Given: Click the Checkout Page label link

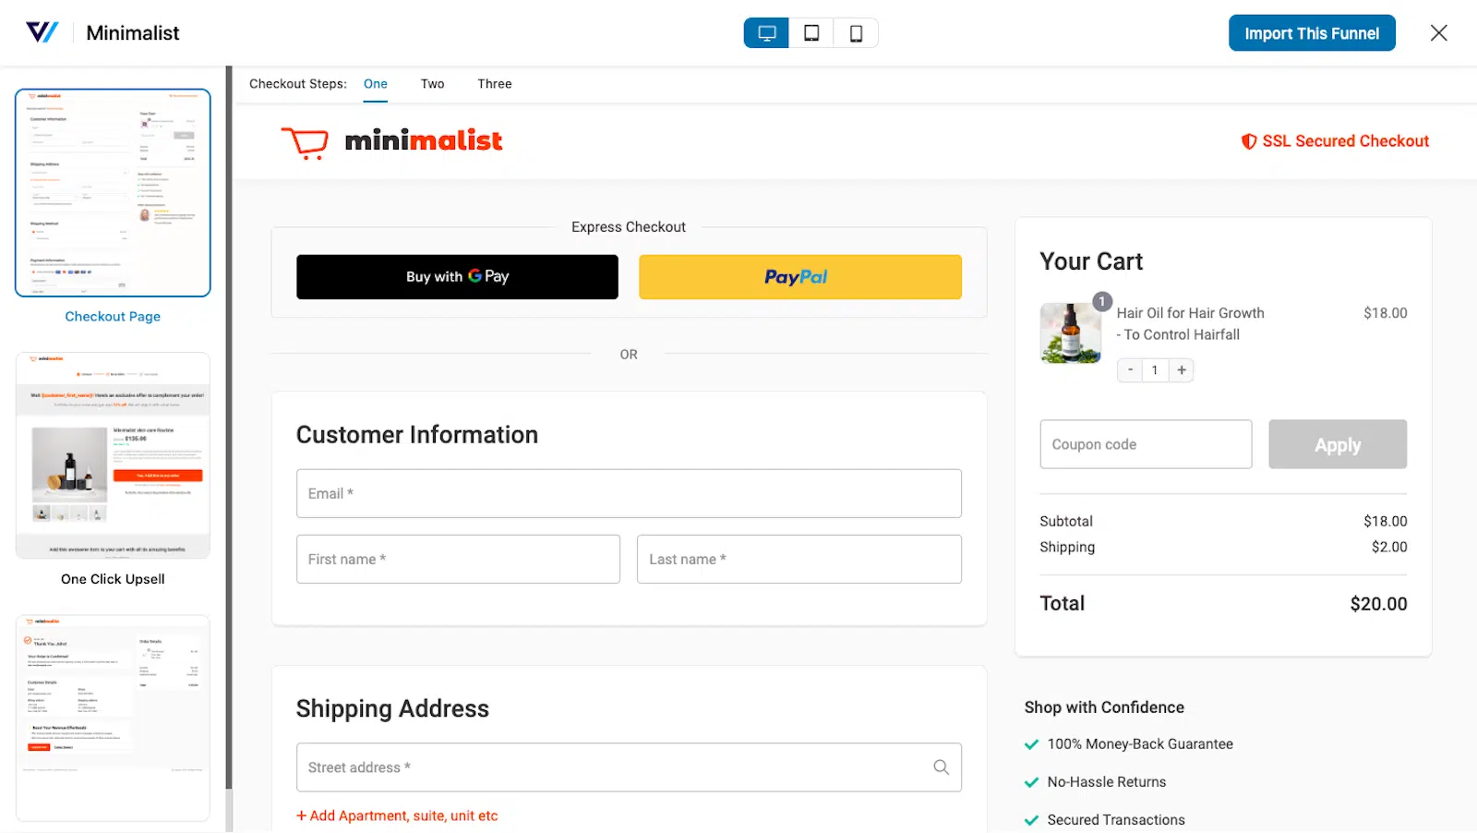Looking at the screenshot, I should [x=113, y=317].
